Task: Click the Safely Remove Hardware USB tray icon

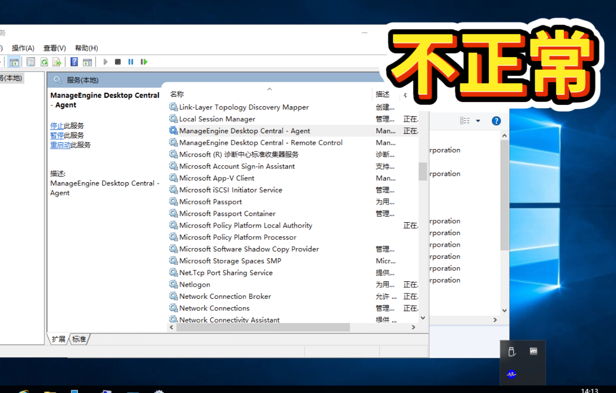Action: [x=512, y=352]
